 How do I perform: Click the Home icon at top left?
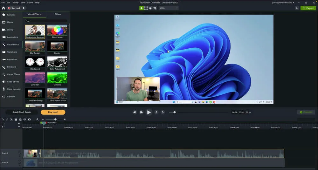pos(3,8)
